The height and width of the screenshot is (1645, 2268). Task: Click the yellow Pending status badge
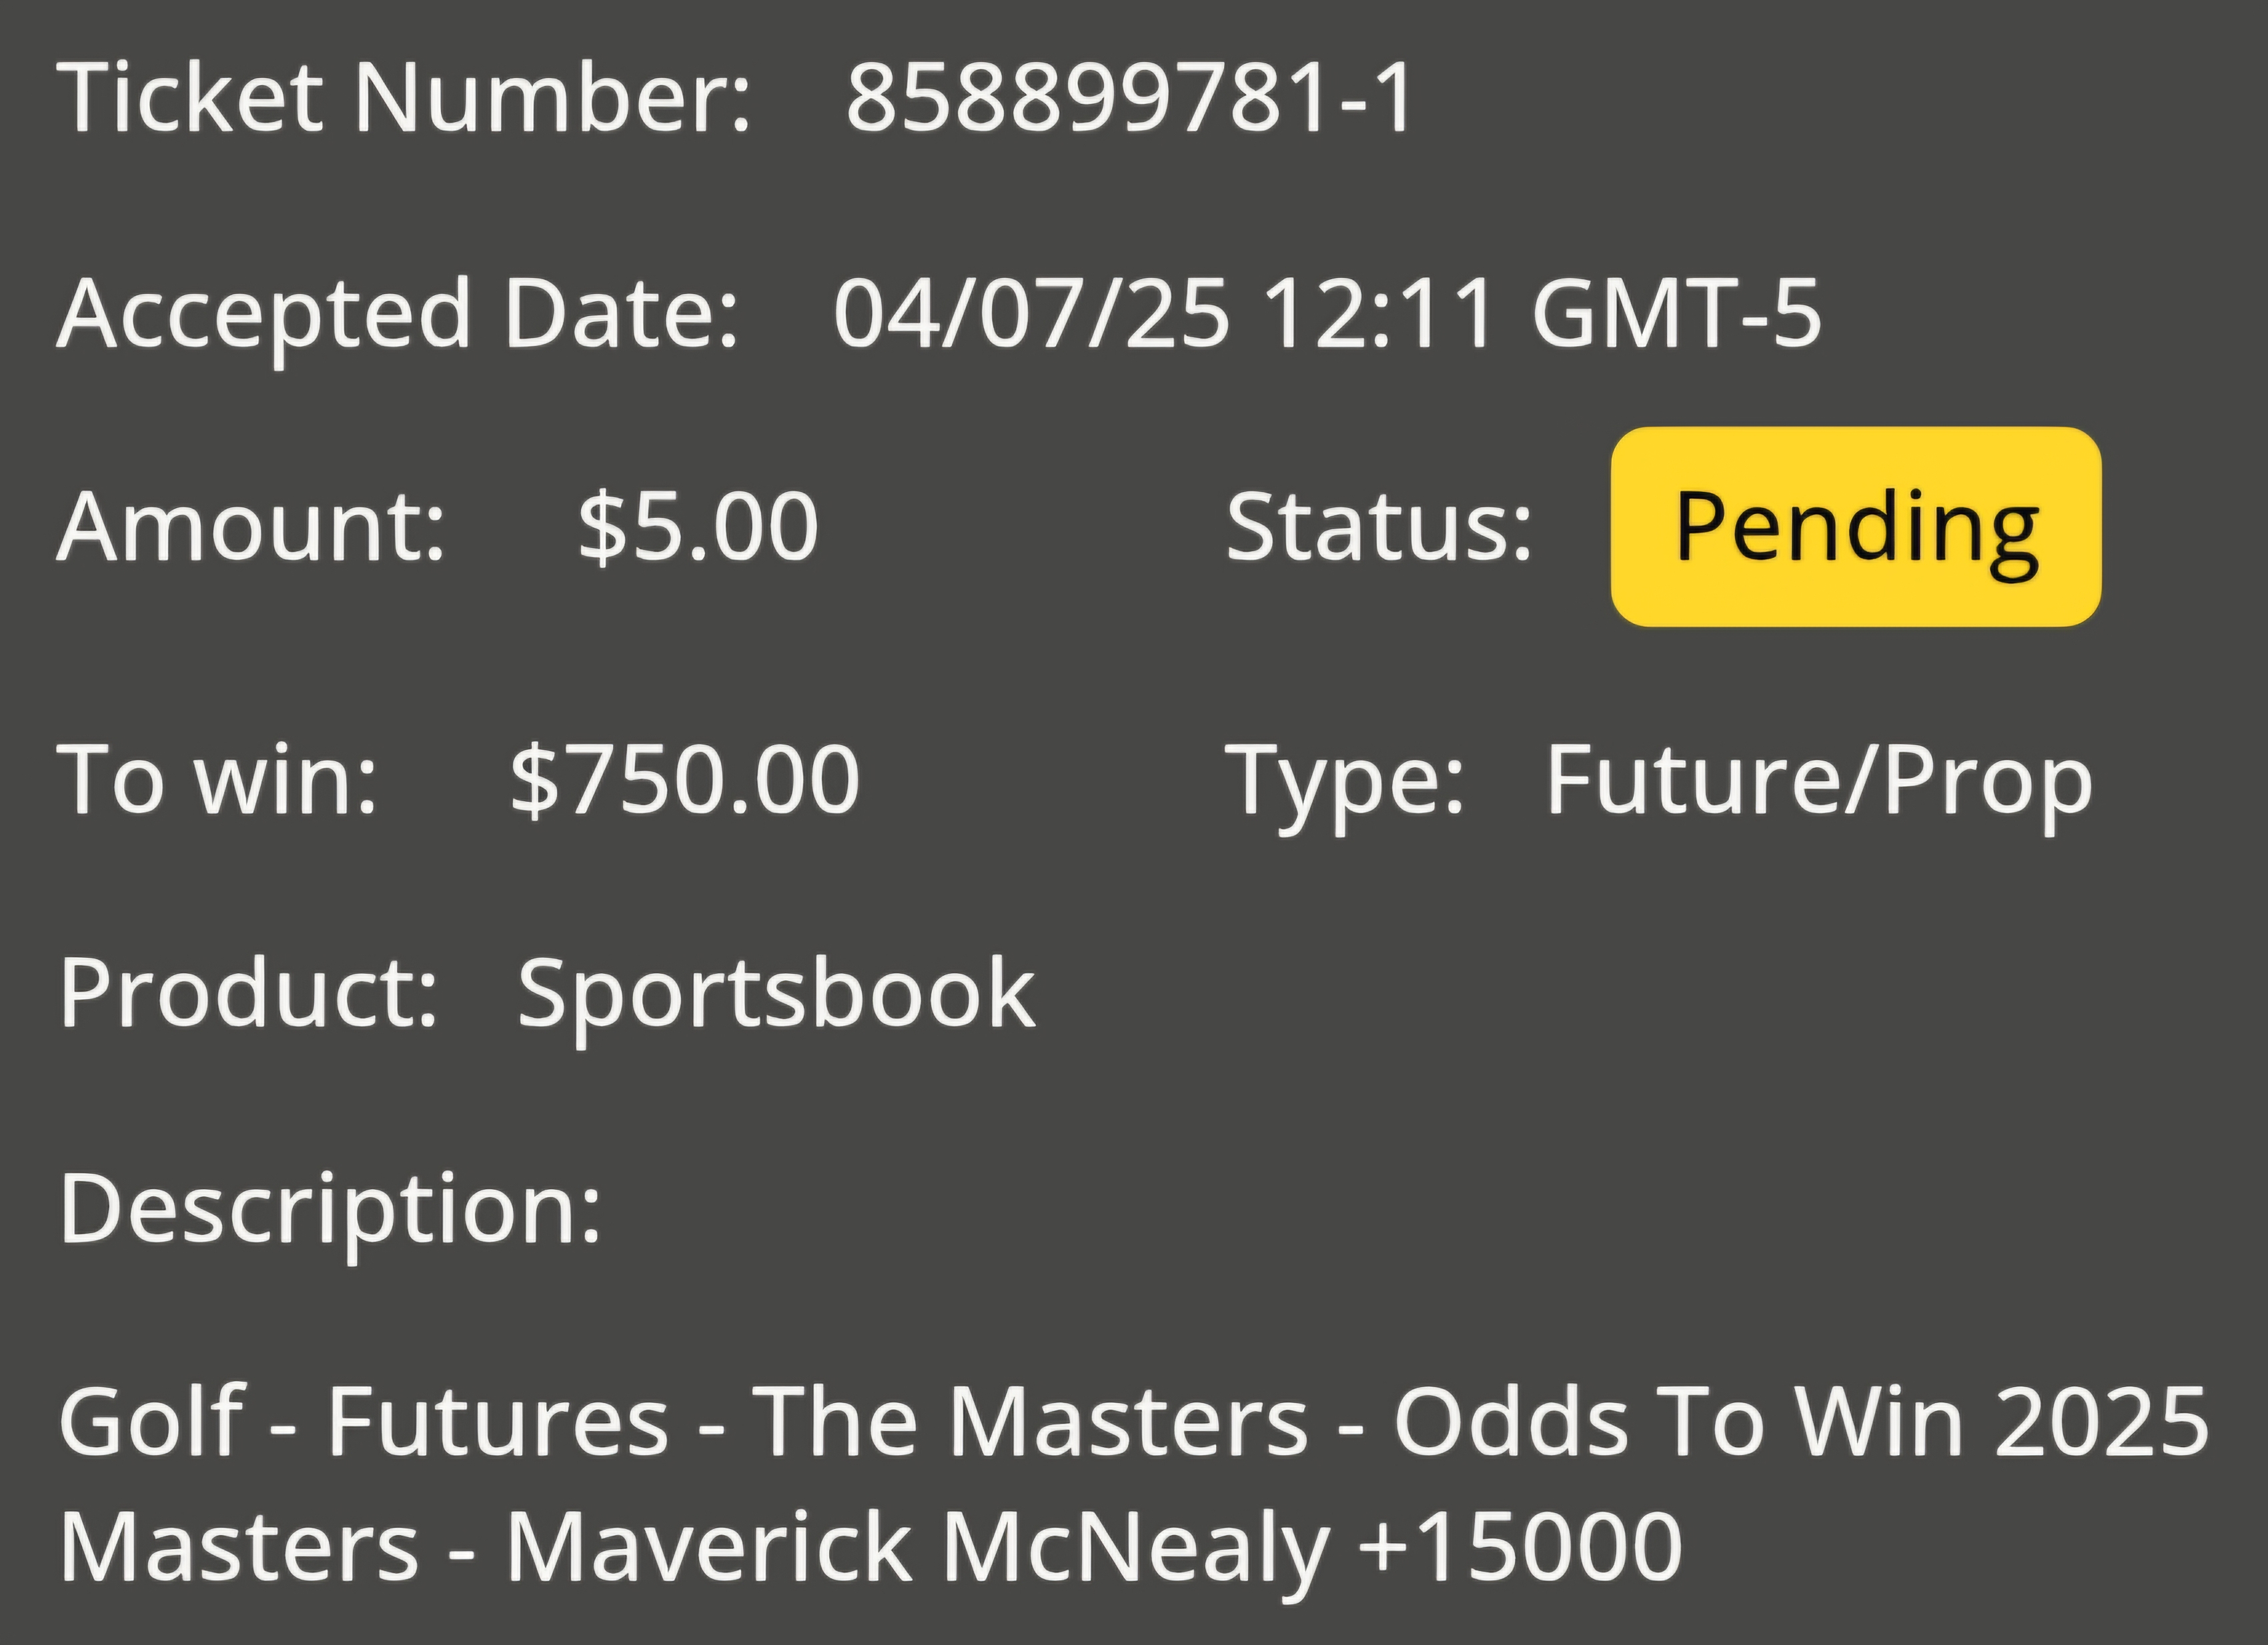(1856, 527)
